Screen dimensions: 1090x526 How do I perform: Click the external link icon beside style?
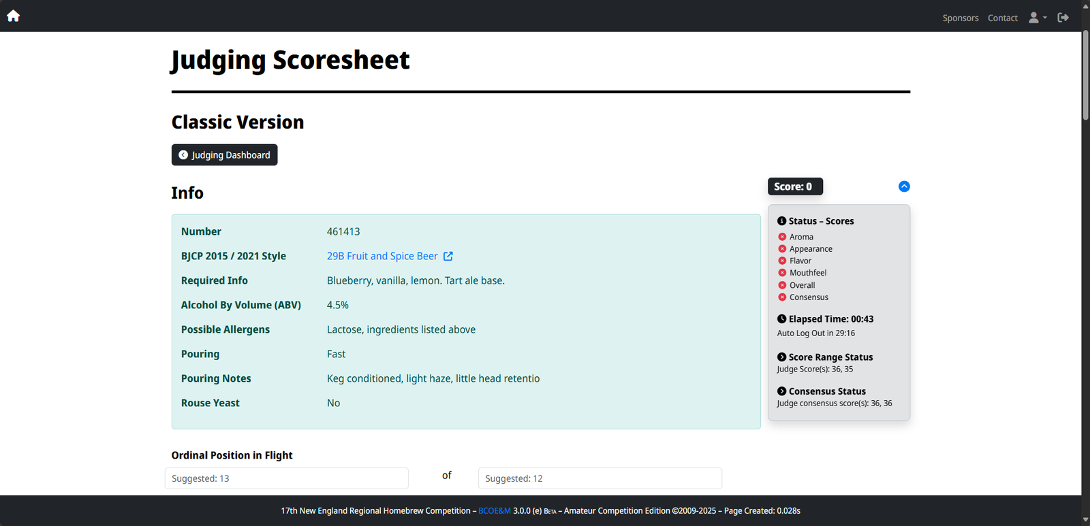[x=448, y=256]
